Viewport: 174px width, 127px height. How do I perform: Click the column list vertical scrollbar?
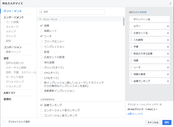(x=124, y=22)
